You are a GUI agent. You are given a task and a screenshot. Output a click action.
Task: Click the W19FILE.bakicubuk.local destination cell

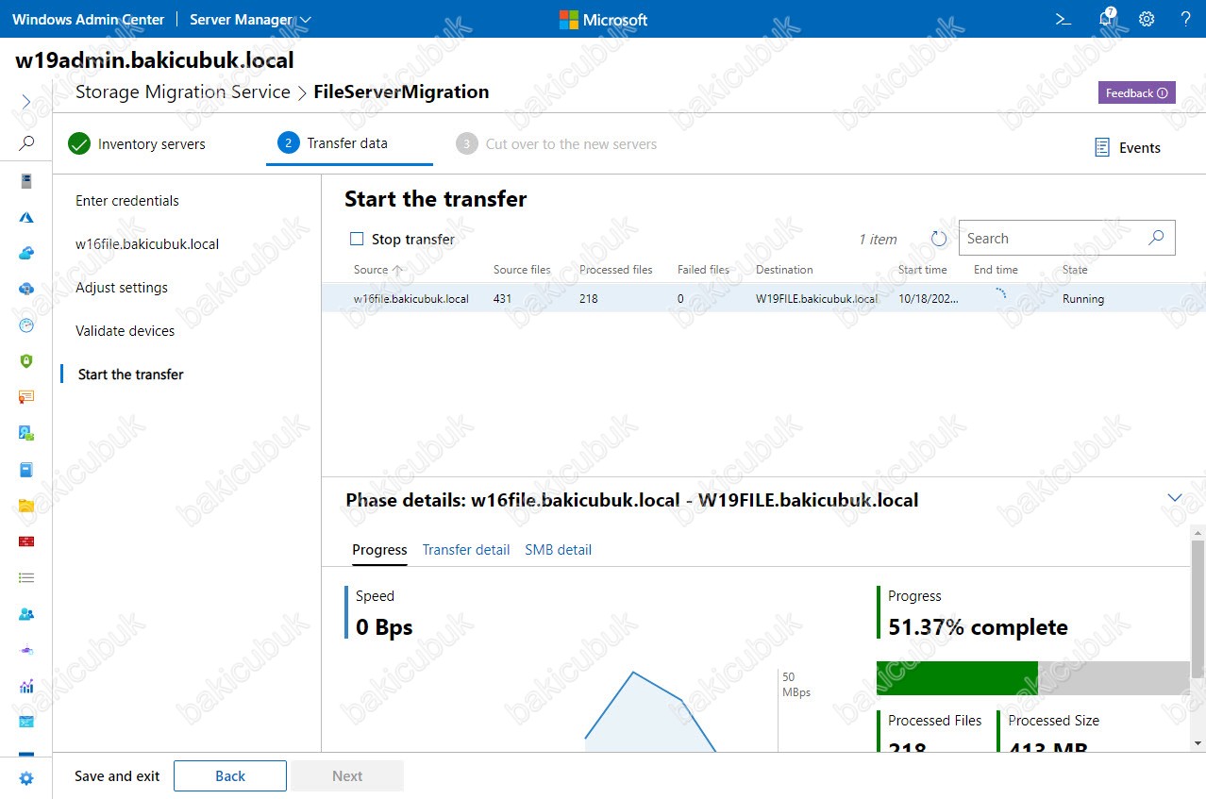click(816, 299)
